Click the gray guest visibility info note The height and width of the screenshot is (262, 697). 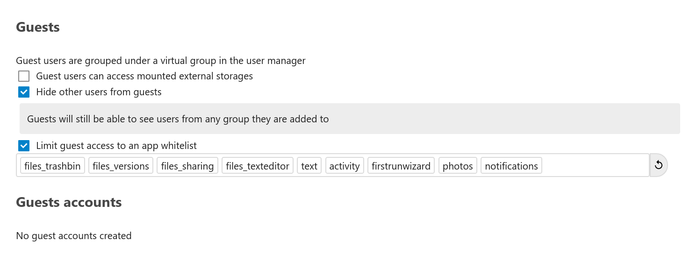349,119
